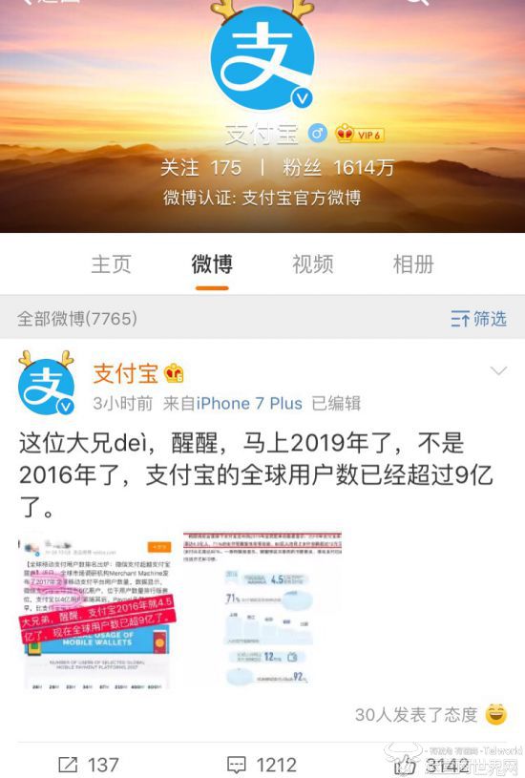Click the crown icon beside post author
The width and height of the screenshot is (525, 778).
[x=174, y=373]
